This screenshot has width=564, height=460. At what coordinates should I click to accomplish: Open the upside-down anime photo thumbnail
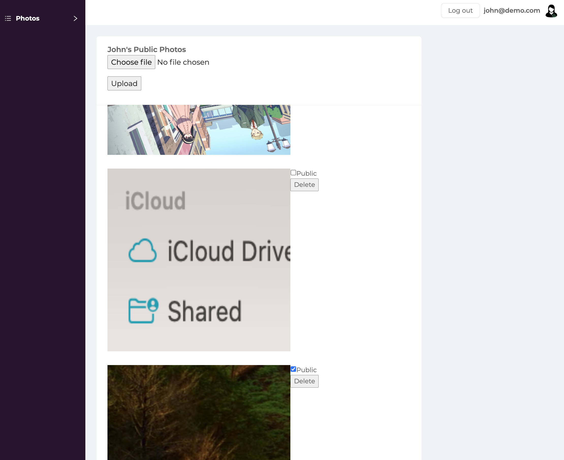tap(199, 129)
